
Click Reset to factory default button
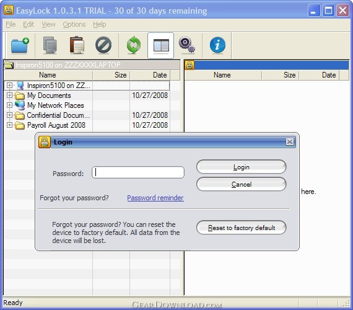point(242,228)
